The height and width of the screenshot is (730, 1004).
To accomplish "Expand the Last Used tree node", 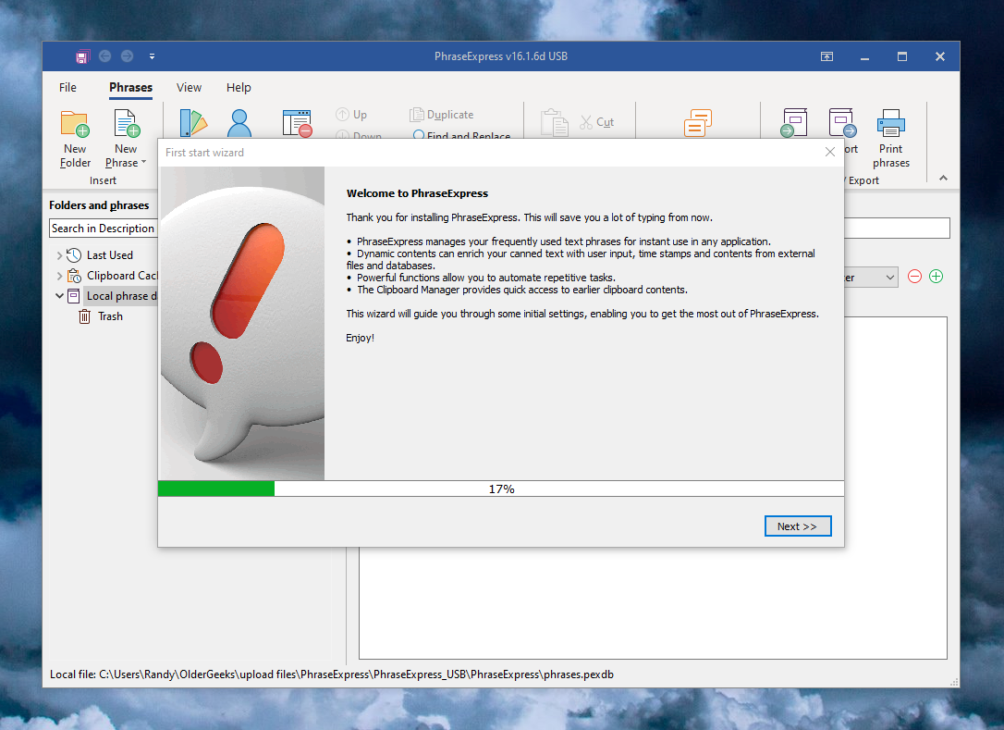I will pos(59,255).
